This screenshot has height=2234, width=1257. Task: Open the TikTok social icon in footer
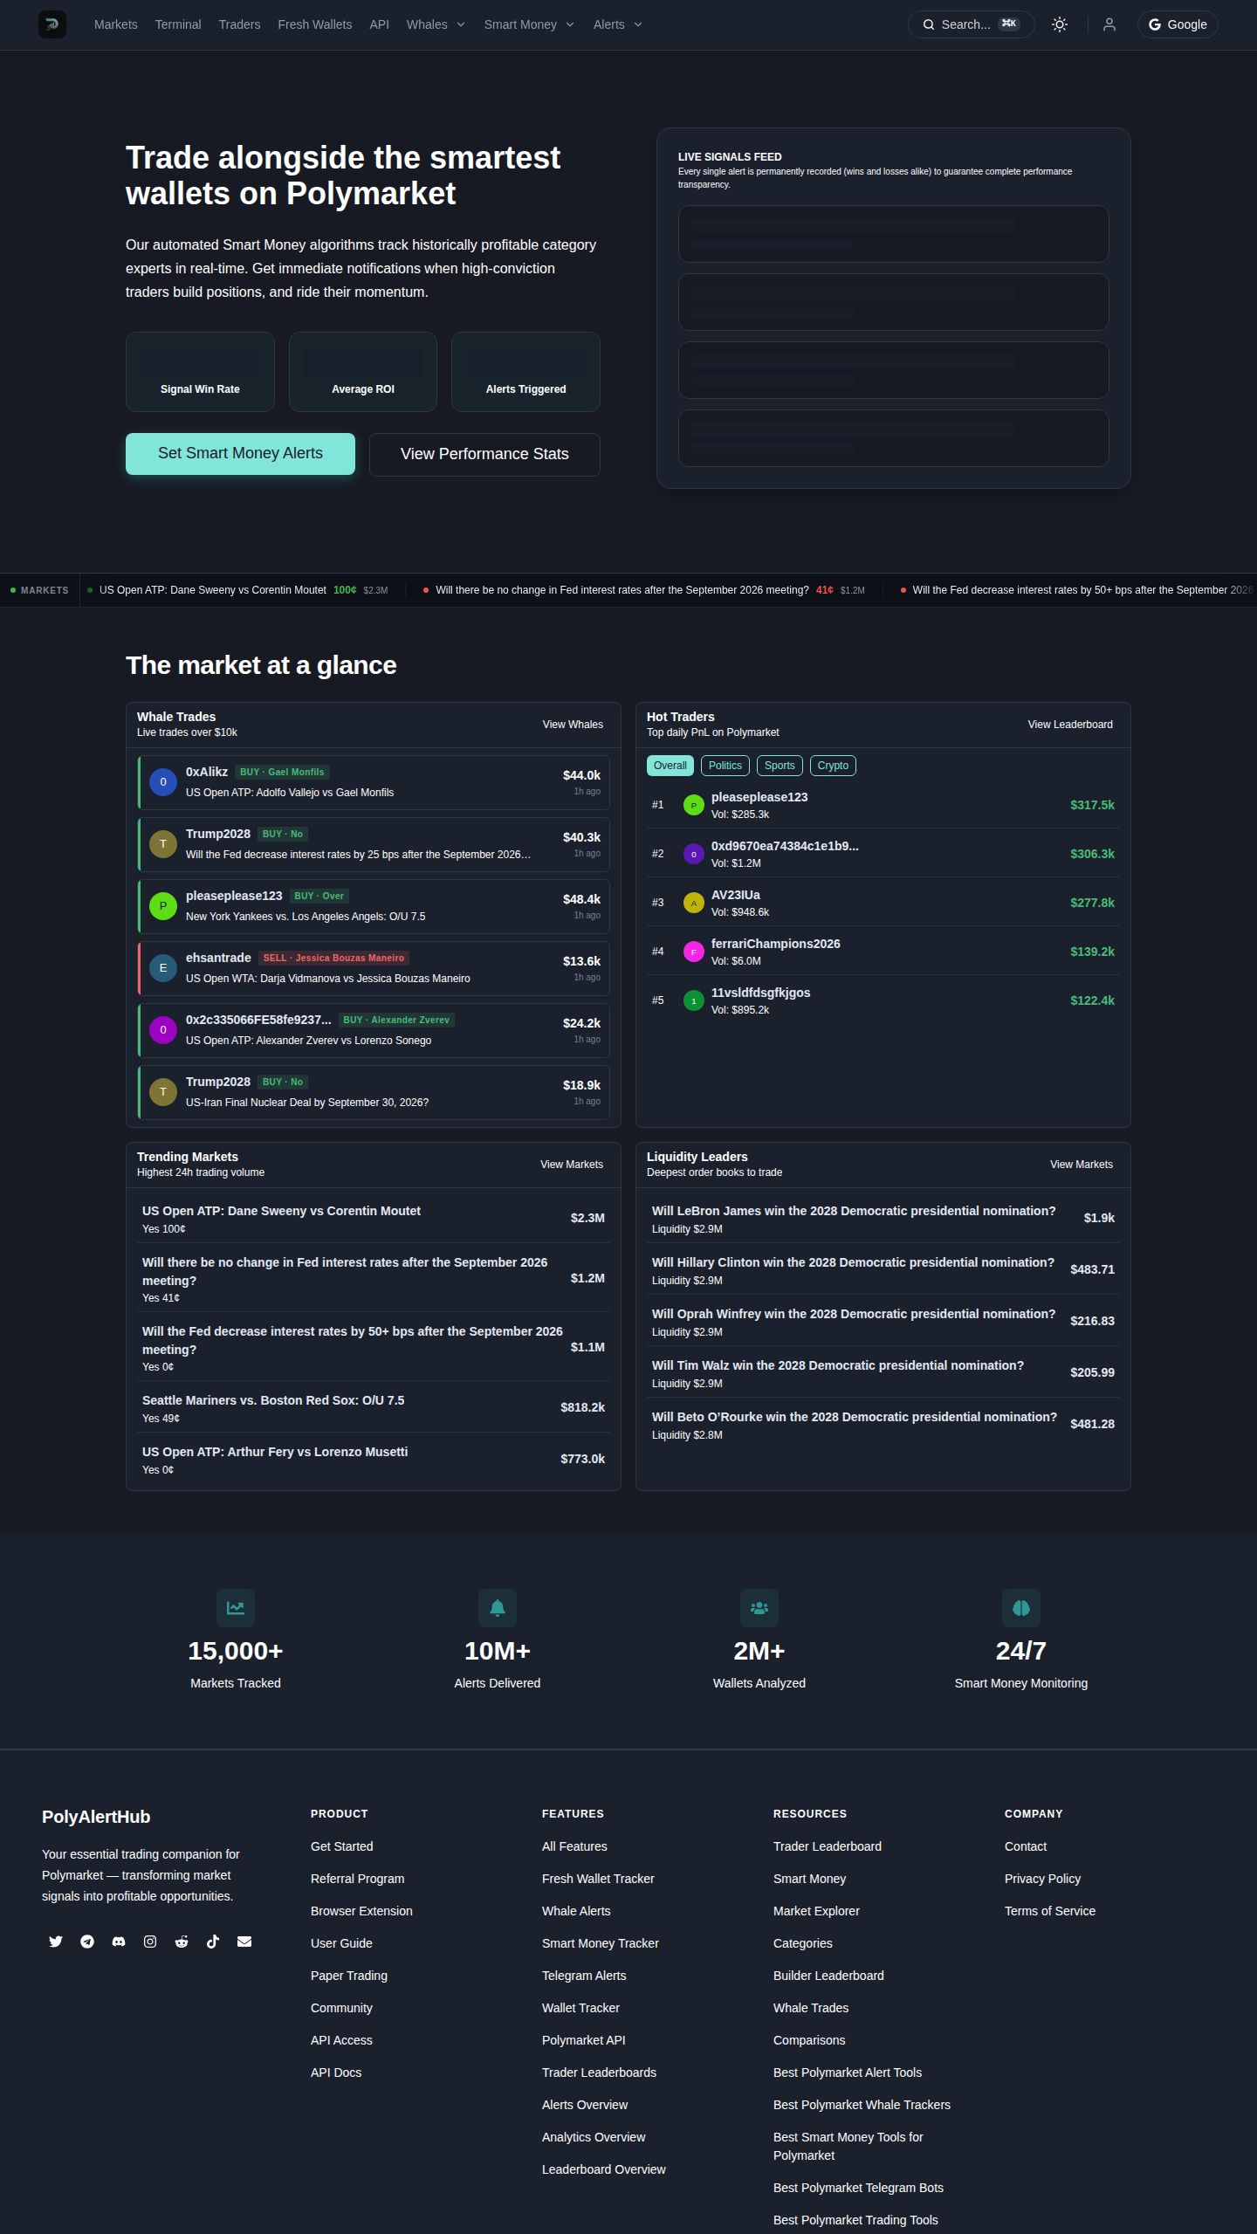(x=213, y=1942)
